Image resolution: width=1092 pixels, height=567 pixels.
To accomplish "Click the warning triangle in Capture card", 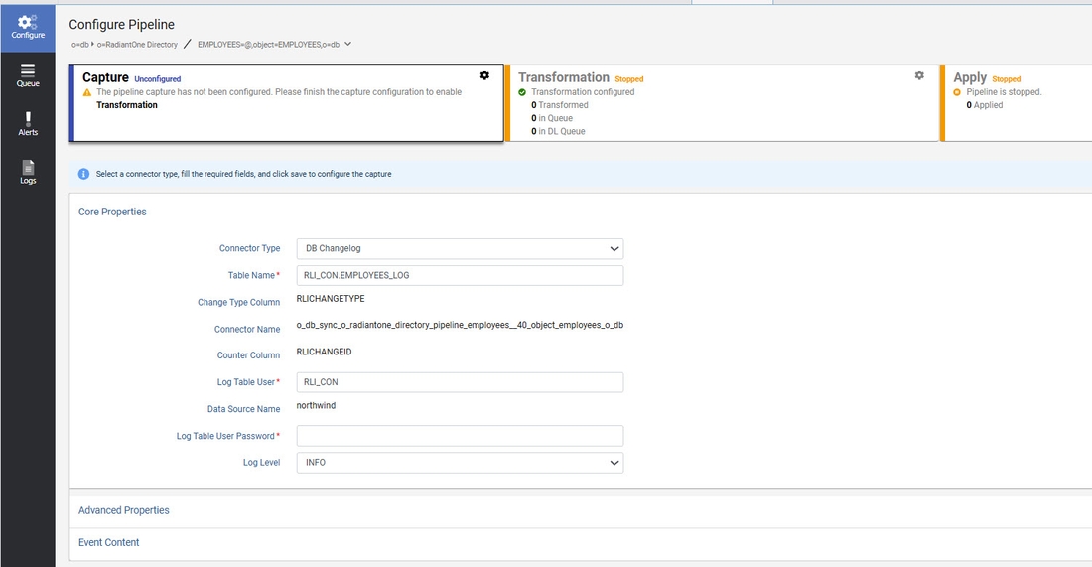I will (x=87, y=92).
